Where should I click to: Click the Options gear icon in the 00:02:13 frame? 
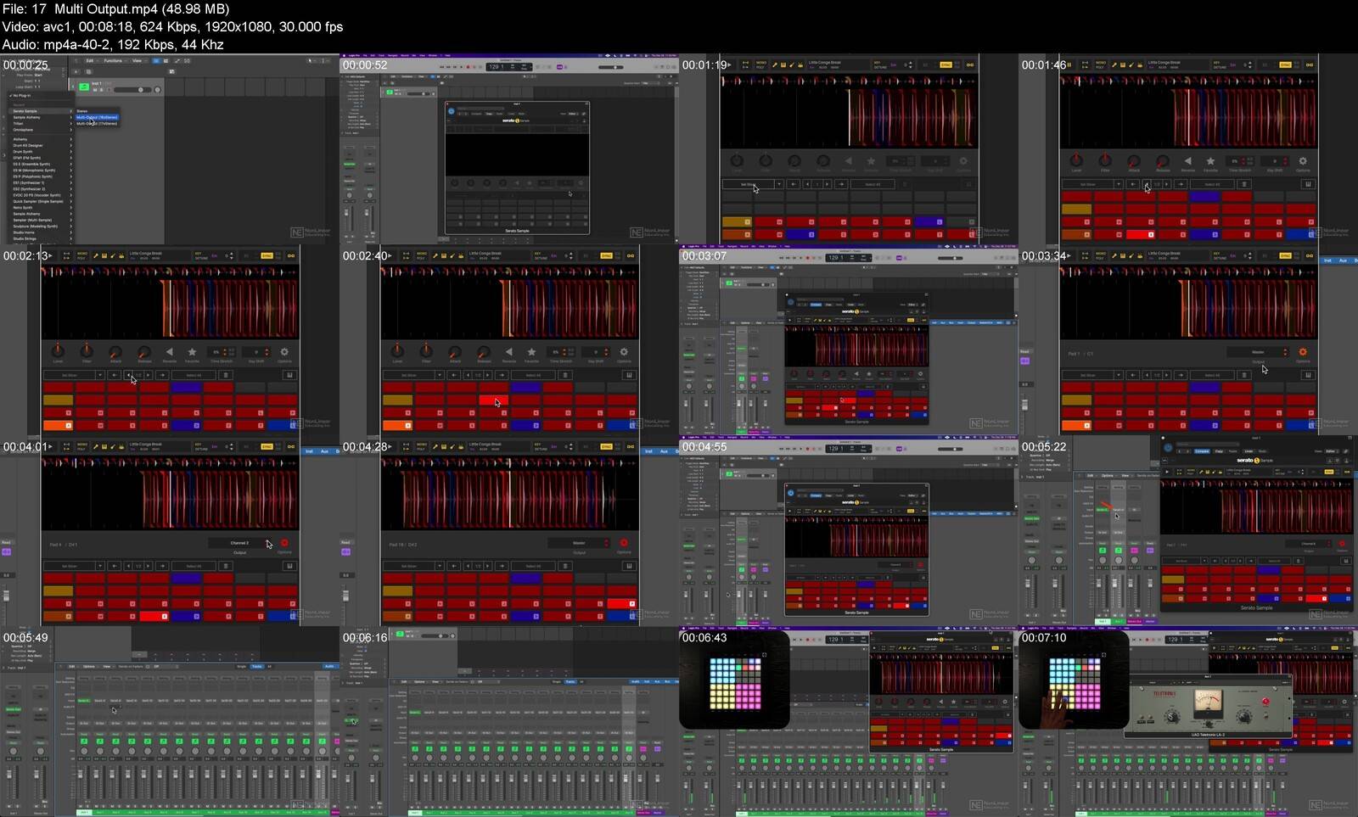[x=284, y=351]
